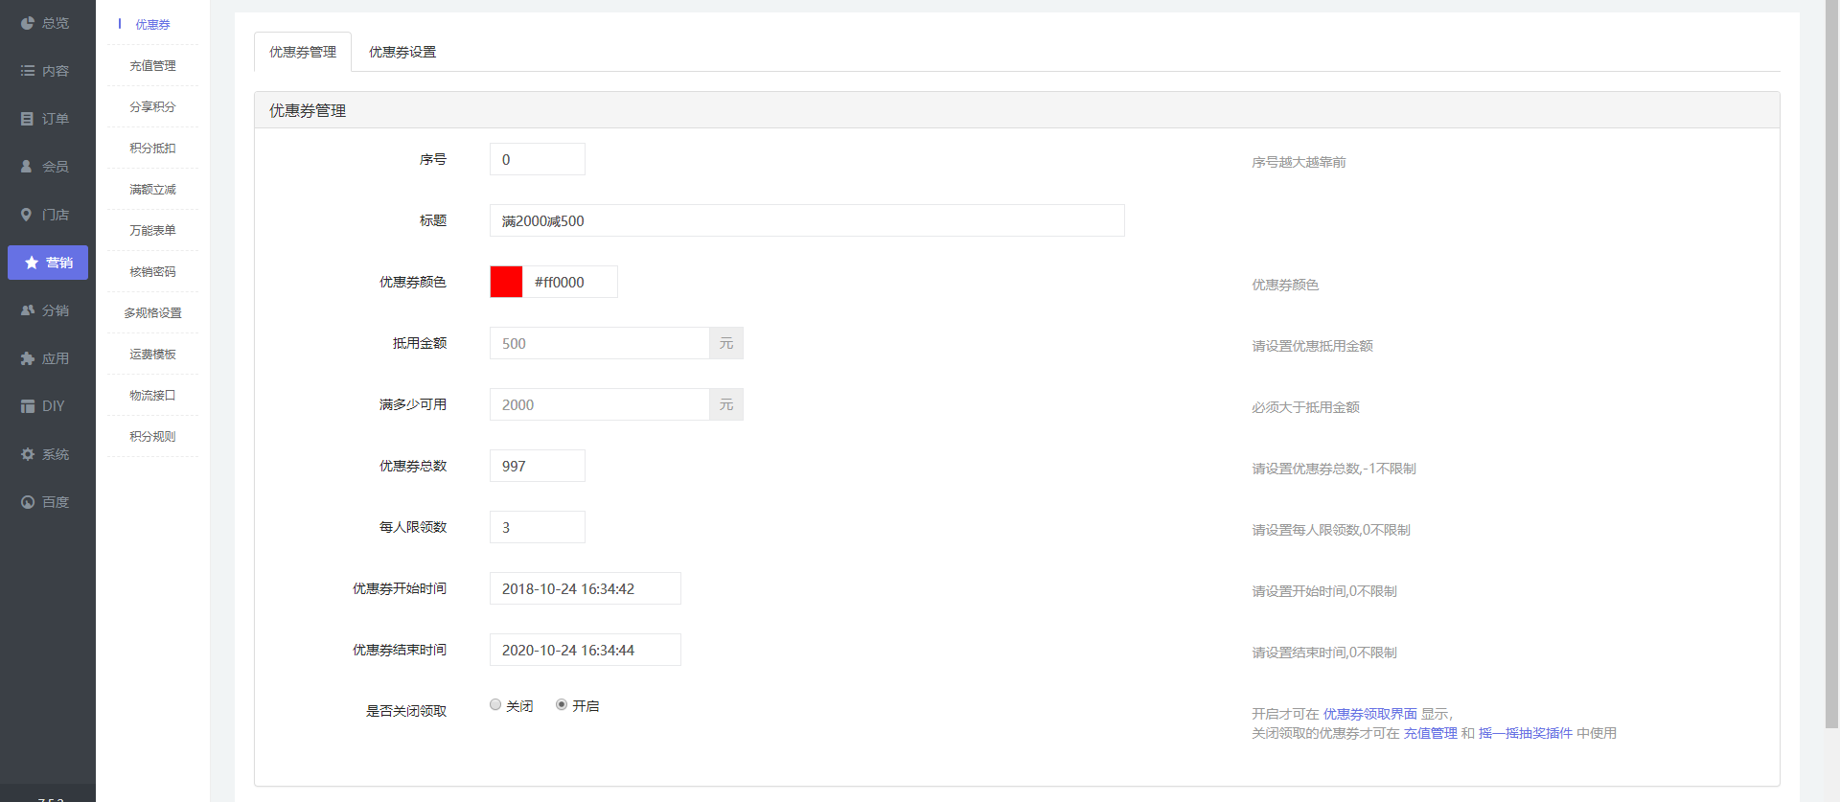Click the 营销 star icon

click(x=32, y=263)
